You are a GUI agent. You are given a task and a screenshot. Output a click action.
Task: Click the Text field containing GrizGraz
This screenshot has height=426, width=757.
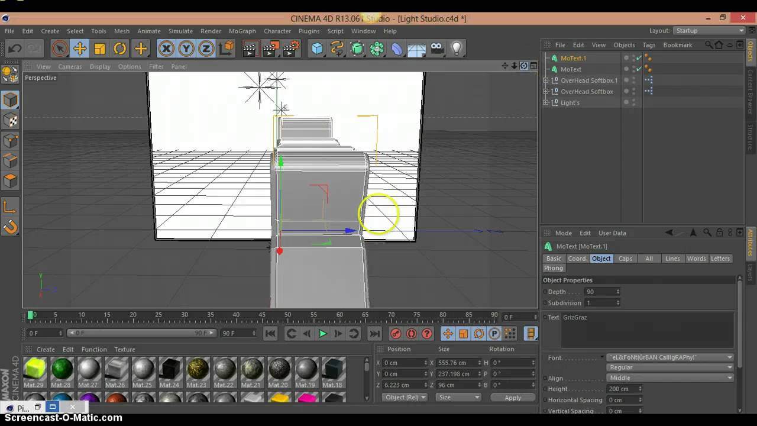click(x=648, y=330)
